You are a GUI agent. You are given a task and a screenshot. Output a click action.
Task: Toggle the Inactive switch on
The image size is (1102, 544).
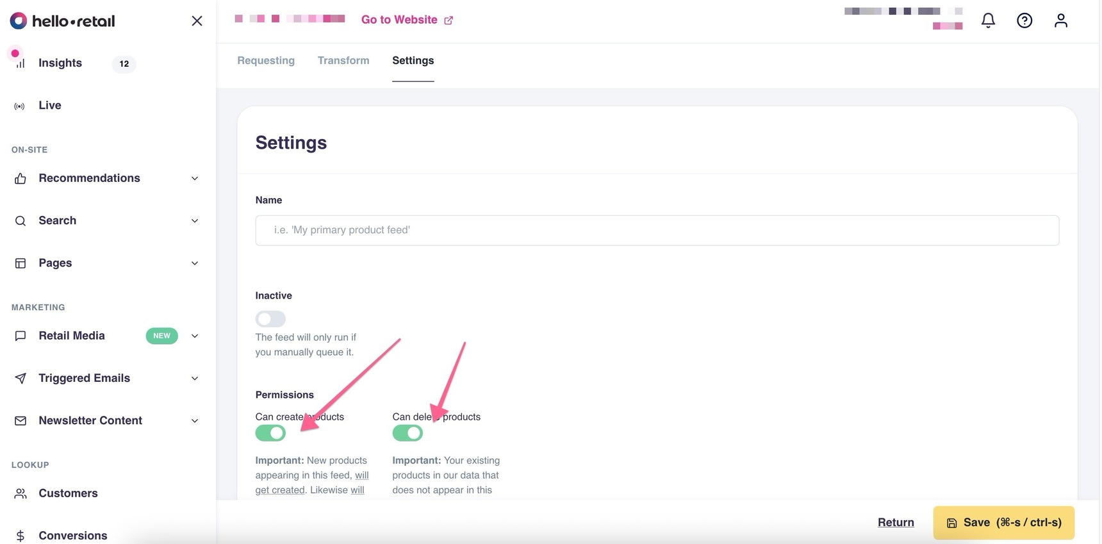(x=270, y=318)
